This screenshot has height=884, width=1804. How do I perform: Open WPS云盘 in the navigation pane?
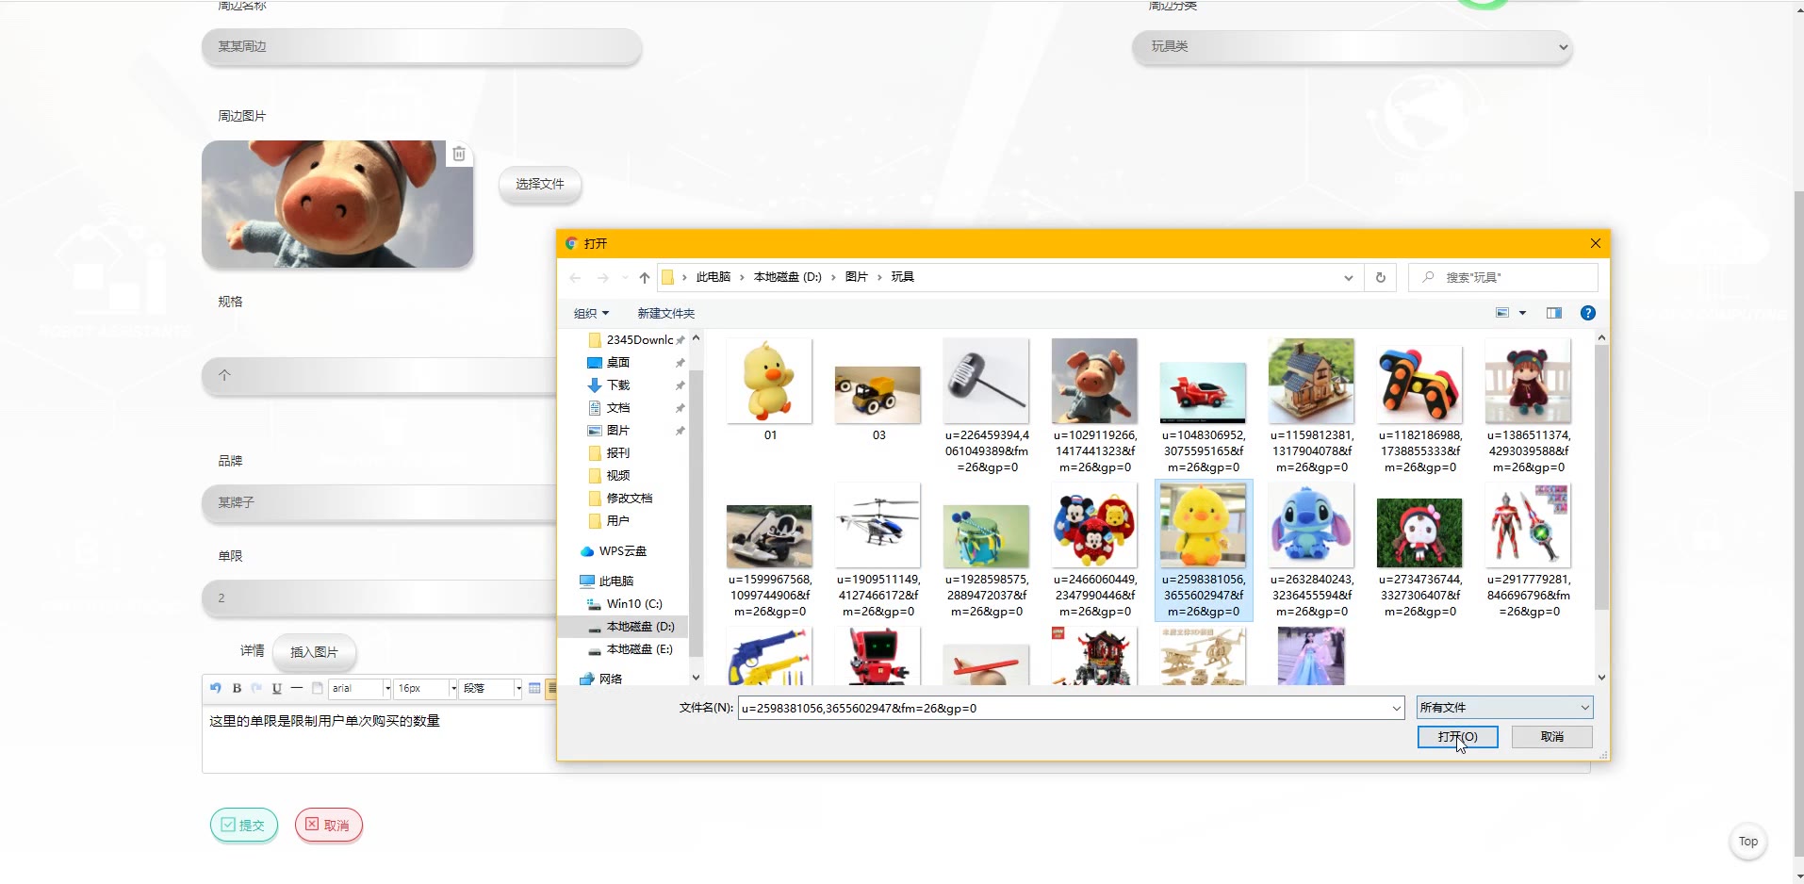[x=623, y=551]
